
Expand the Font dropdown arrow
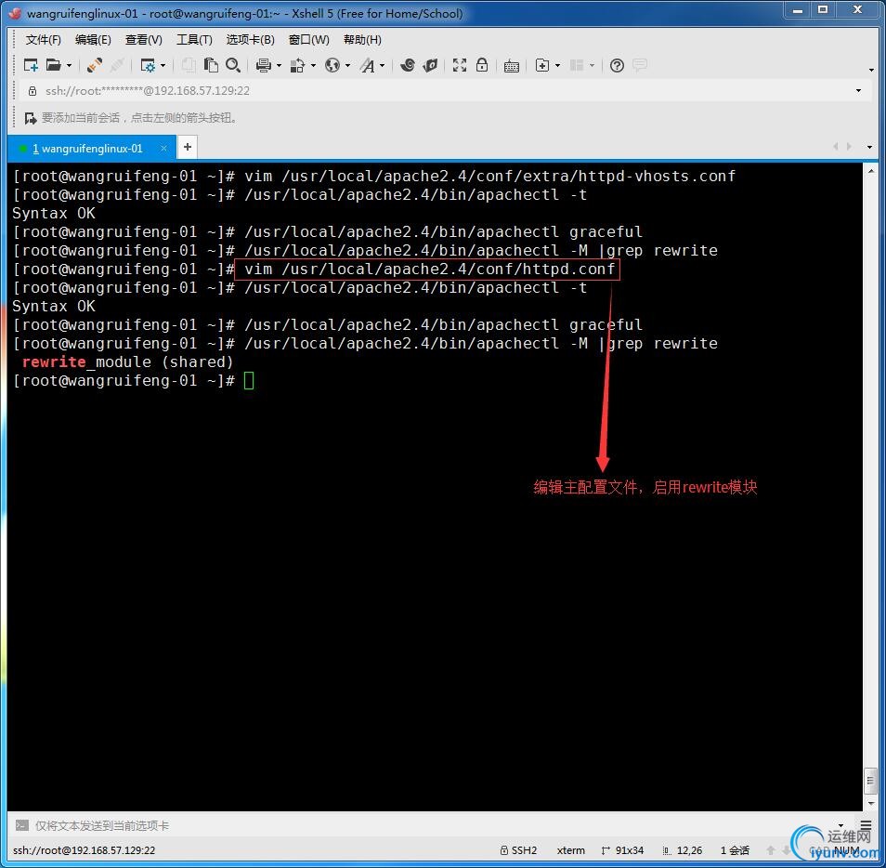click(383, 66)
